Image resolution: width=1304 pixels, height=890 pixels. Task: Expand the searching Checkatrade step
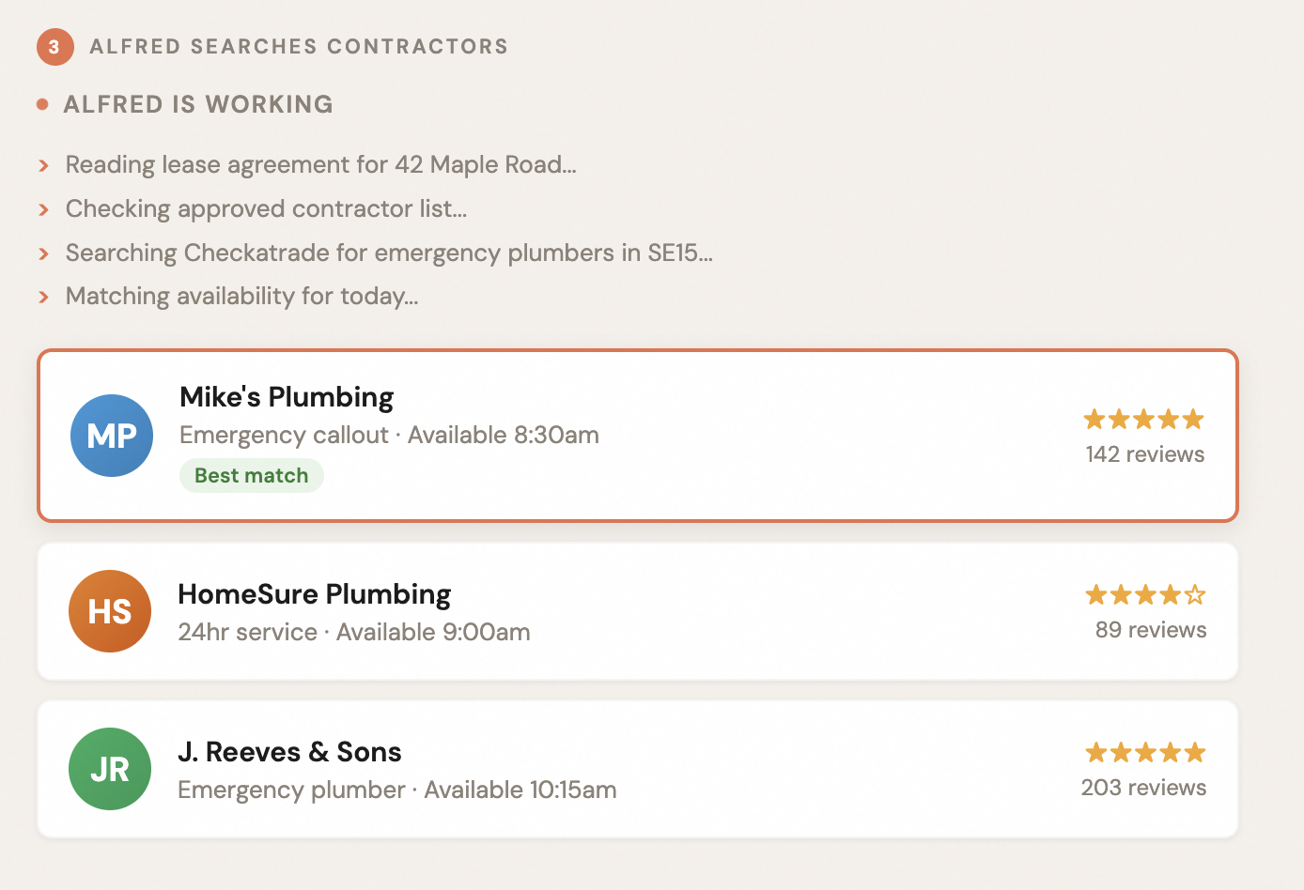point(43,253)
